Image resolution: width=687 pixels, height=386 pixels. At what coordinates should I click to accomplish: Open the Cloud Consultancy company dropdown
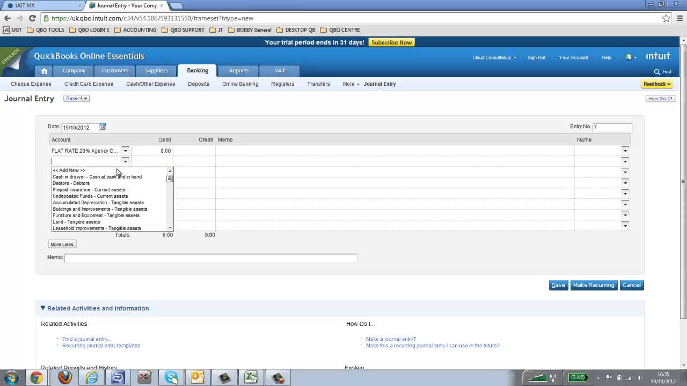point(494,57)
